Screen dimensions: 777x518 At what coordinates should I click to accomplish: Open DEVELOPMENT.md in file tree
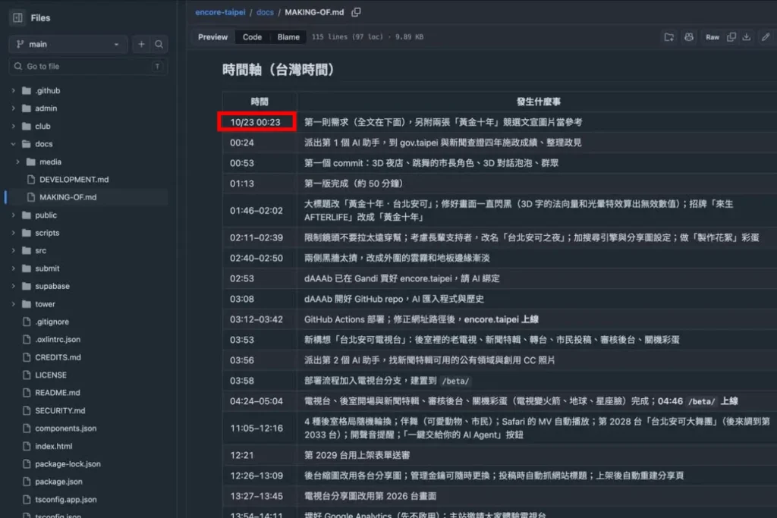tap(74, 179)
